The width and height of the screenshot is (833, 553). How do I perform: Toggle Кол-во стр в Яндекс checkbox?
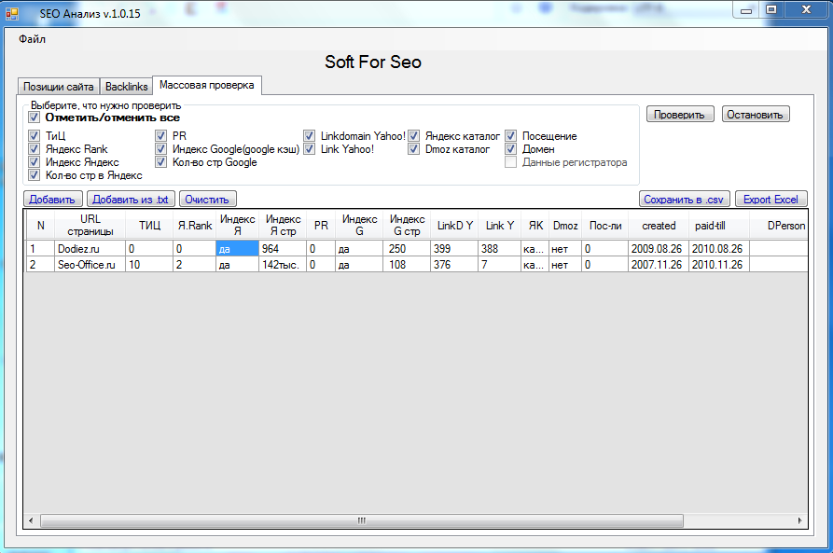point(34,175)
